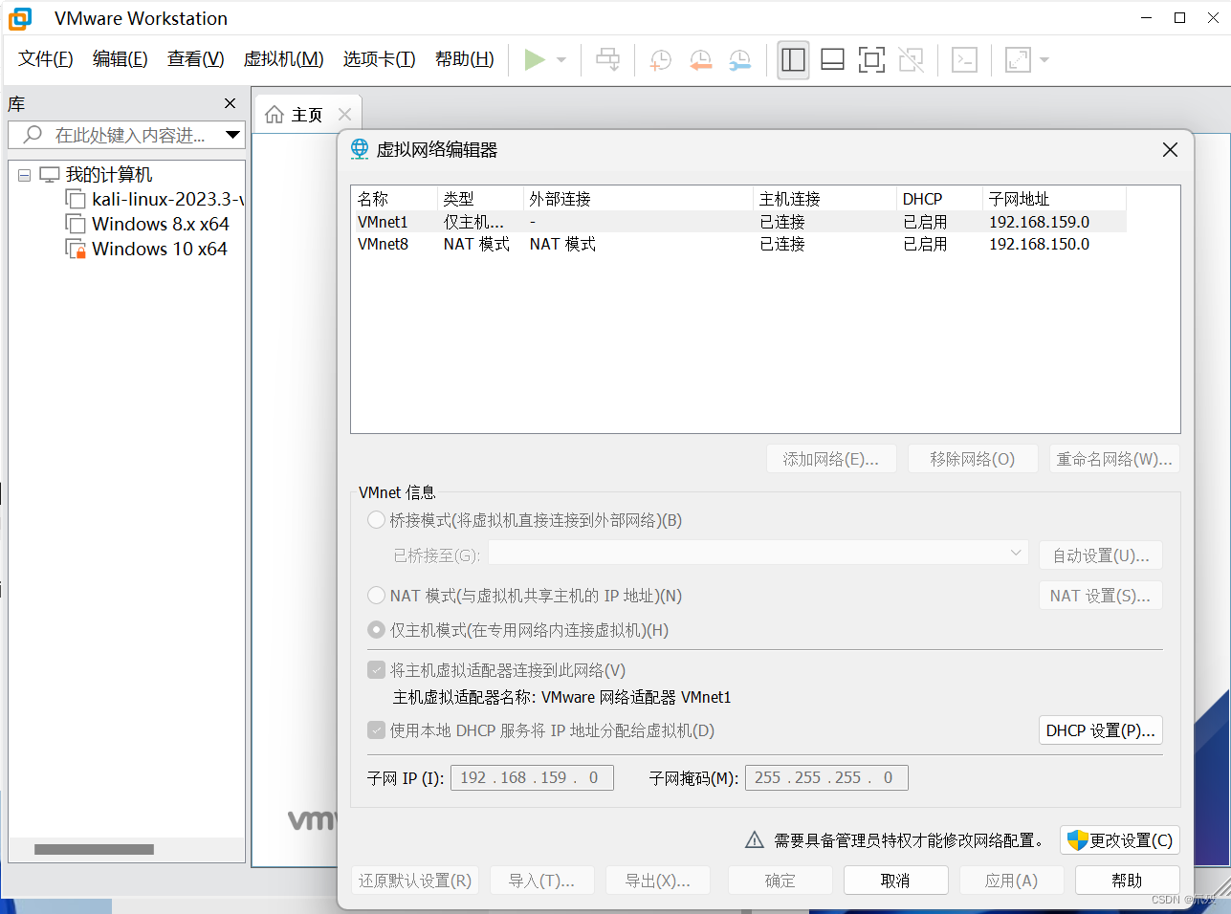1231x914 pixels.
Task: Click the VMware Workstation title bar logo
Action: [x=20, y=18]
